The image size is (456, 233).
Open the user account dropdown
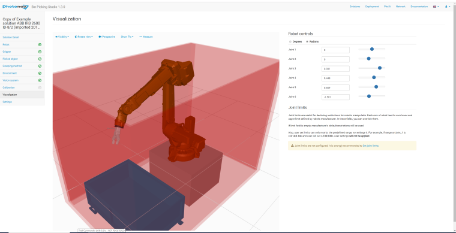point(448,7)
